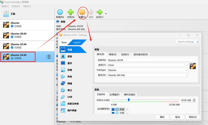Click the x64 OS type icon beside 类型(T)
Viewport: 208px width, 125px height.
[193, 66]
